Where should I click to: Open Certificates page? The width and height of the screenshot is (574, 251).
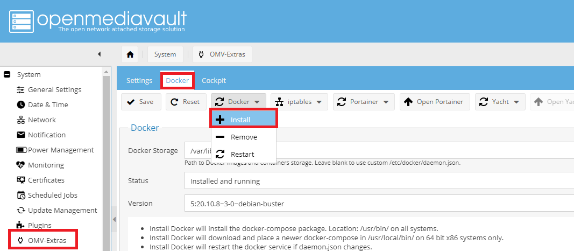41,180
